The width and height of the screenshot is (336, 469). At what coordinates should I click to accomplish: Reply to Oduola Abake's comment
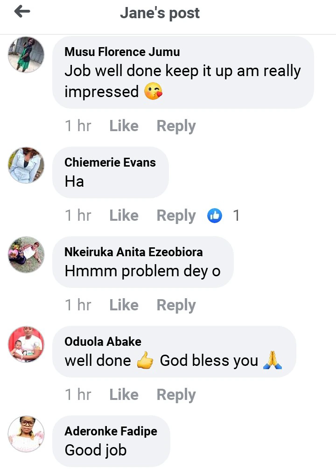[x=176, y=395]
